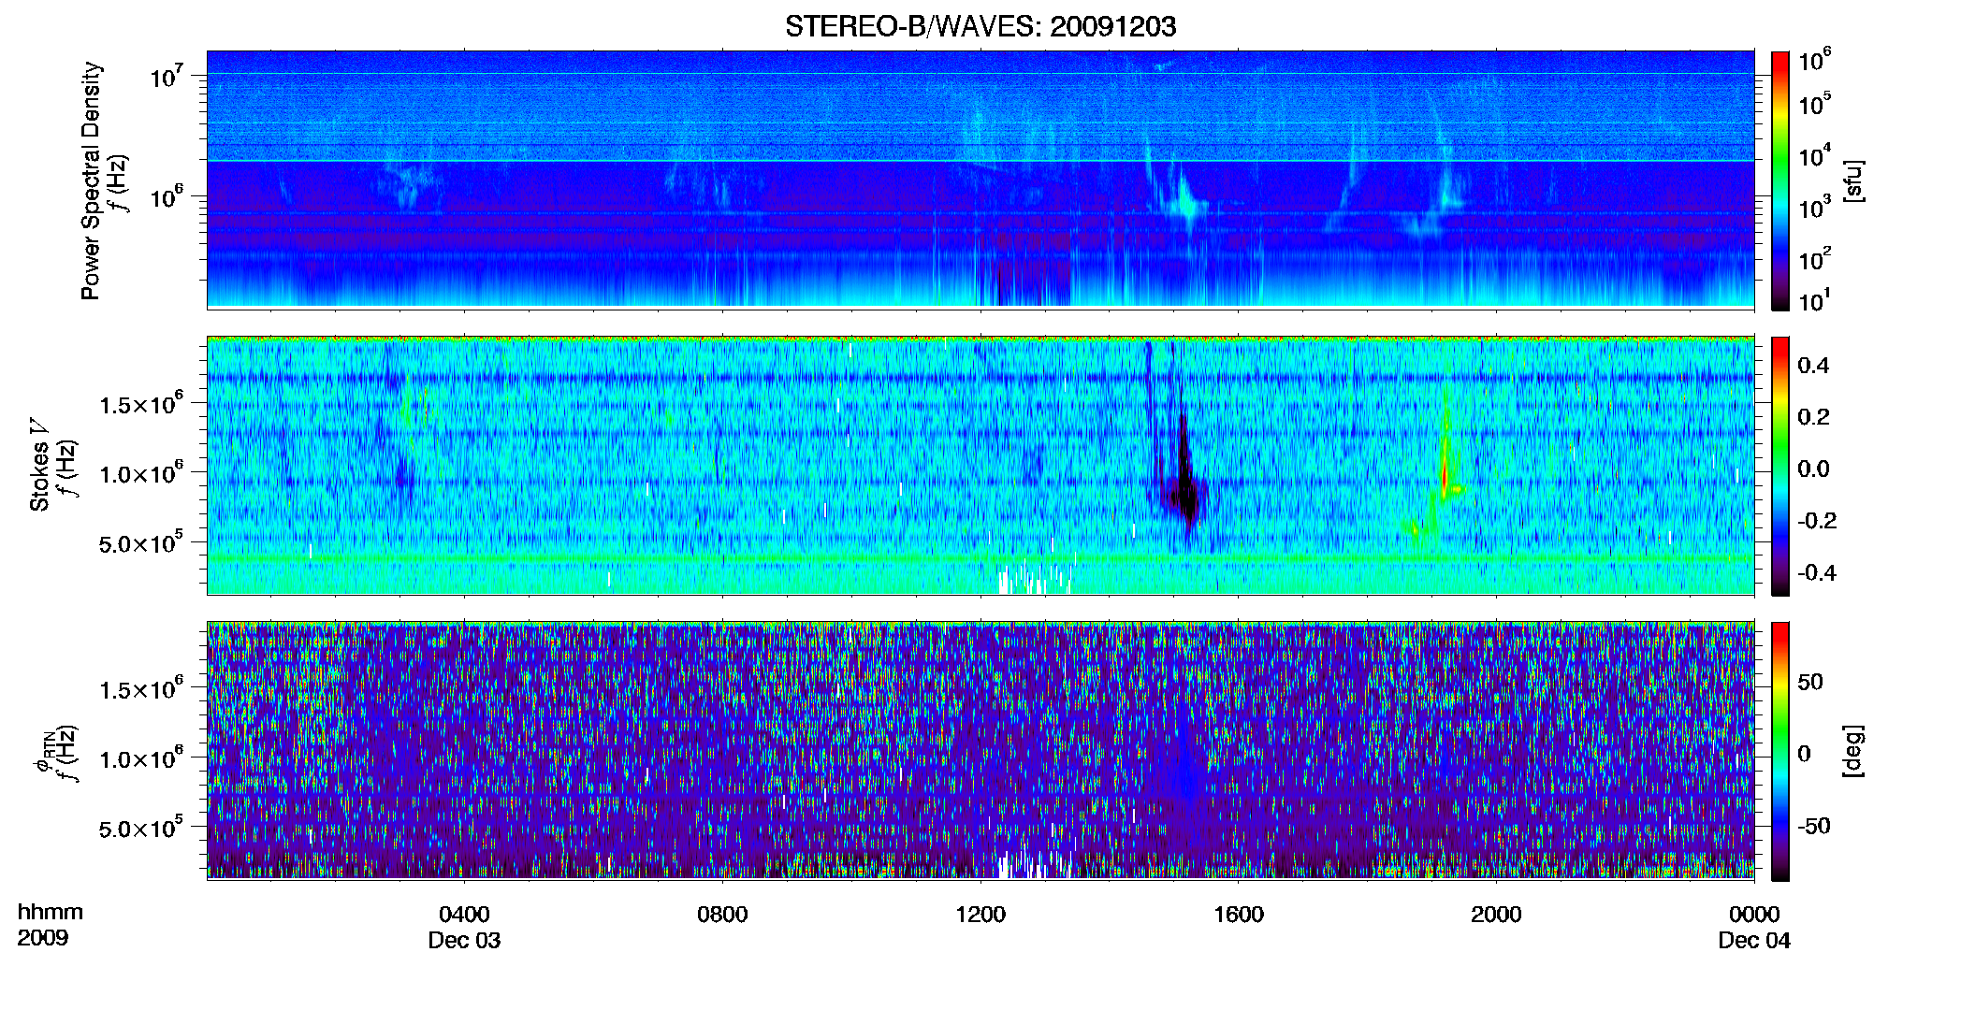This screenshot has height=1010, width=1961.
Task: Click the Power Spectral Density axis label
Action: click(x=91, y=180)
